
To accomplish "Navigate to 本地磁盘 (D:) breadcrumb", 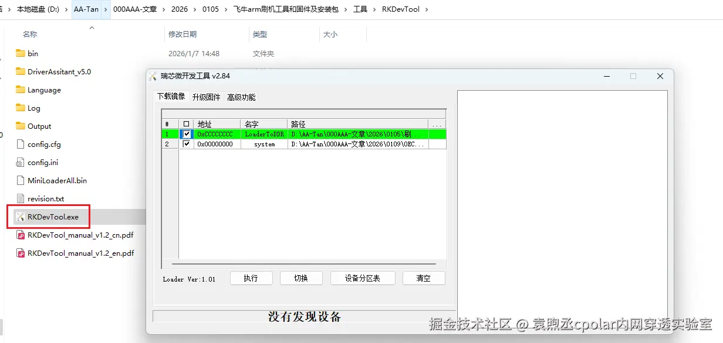I will pyautogui.click(x=38, y=9).
